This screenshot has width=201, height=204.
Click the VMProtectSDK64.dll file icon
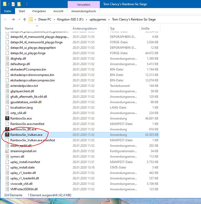(7, 189)
